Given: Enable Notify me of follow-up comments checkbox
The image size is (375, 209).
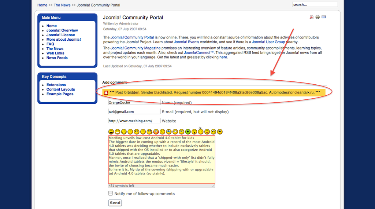Looking at the screenshot, I should [111, 193].
